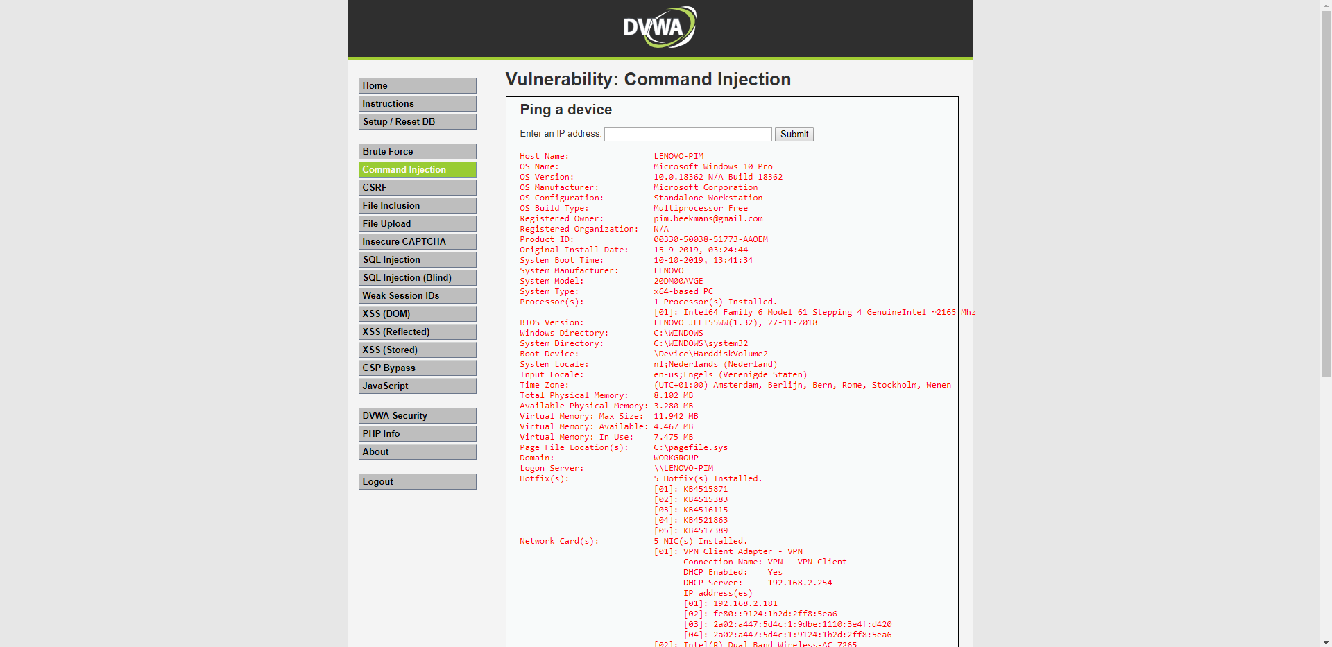Navigate to CSP Bypass
This screenshot has height=647, width=1332.
[x=417, y=368]
